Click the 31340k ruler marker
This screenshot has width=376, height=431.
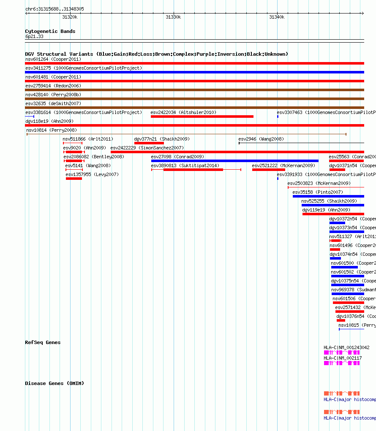[x=277, y=17]
